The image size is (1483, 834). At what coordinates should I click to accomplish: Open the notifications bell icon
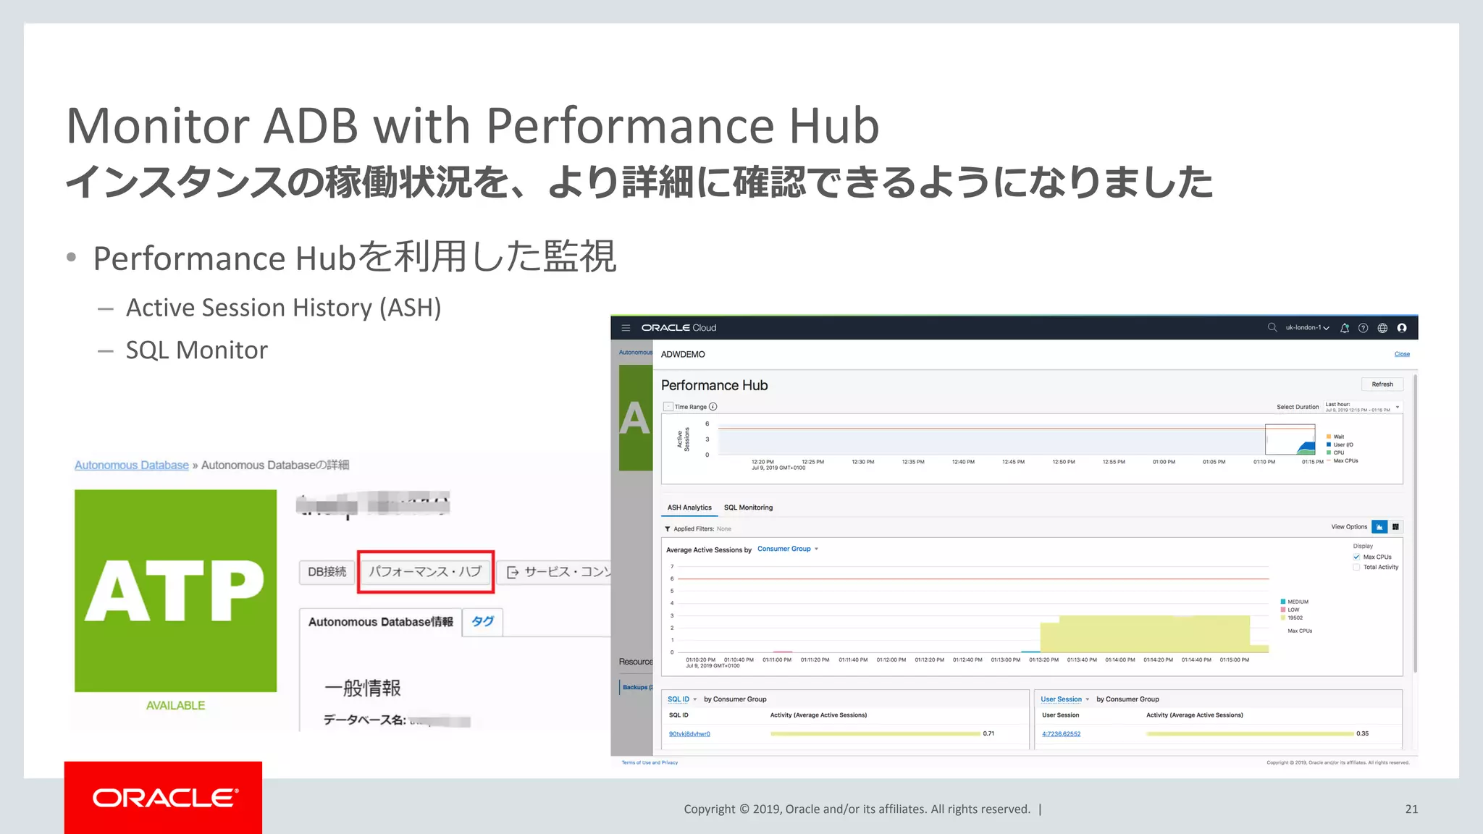click(1345, 328)
